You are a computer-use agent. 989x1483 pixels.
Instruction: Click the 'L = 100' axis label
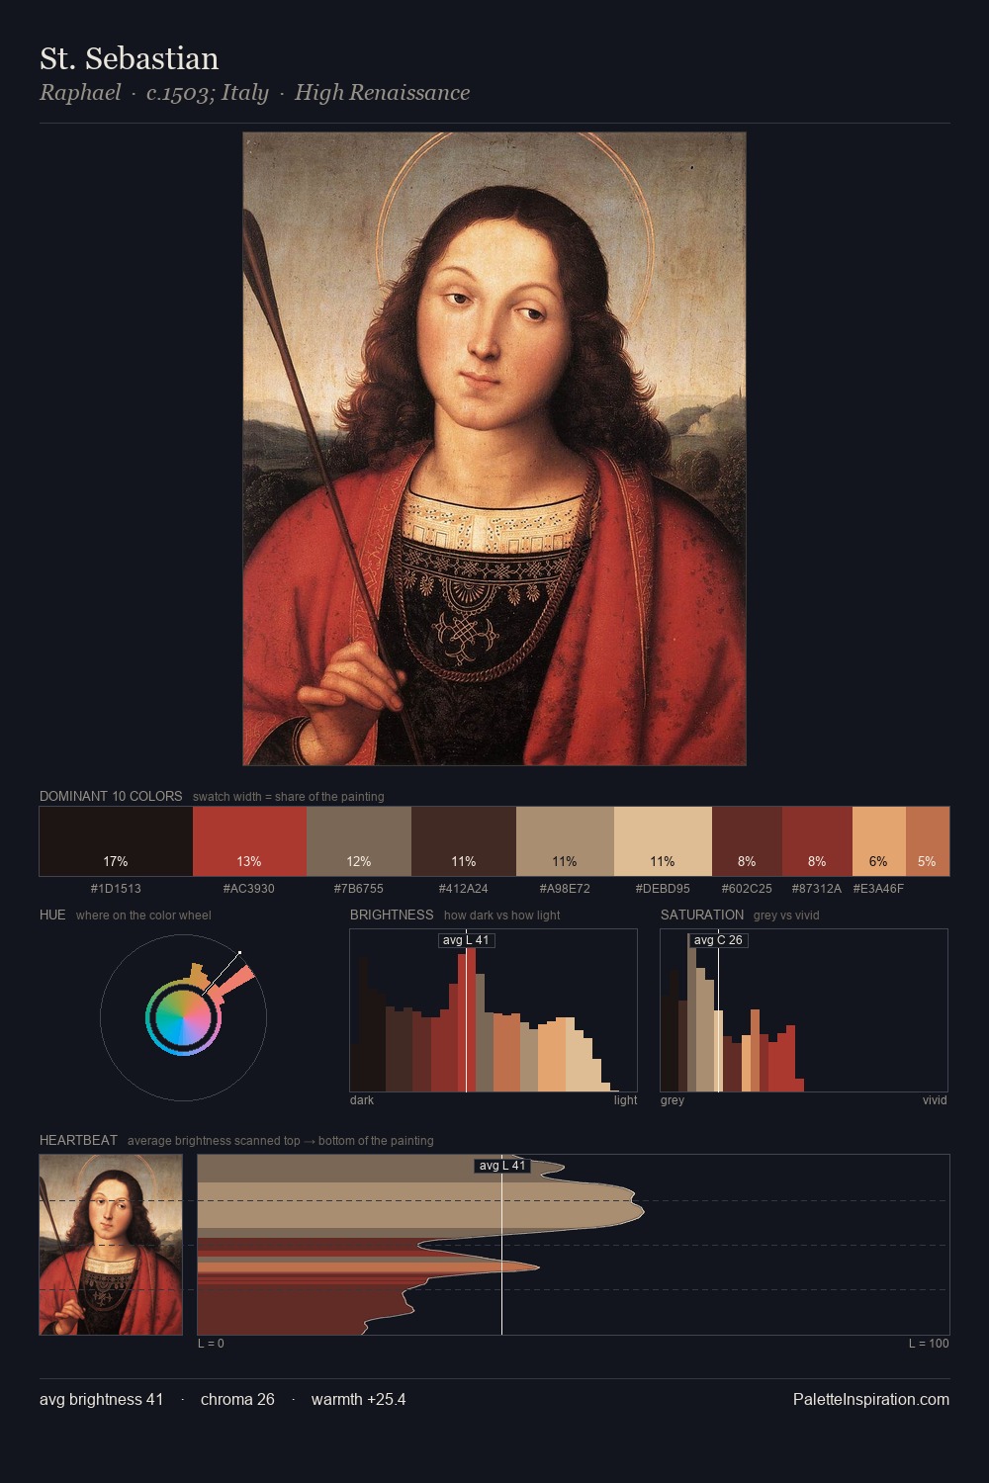coord(929,1344)
